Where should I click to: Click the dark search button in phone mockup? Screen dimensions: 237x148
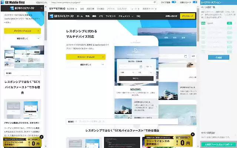click(x=136, y=78)
